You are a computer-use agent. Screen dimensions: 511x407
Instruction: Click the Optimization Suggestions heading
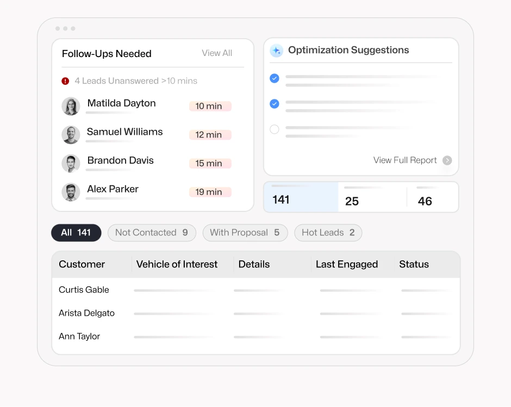pos(348,50)
